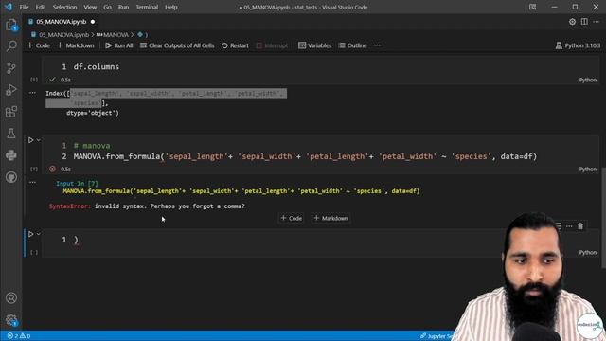Open more notebook toolbar actions ellipsis

pos(377,45)
